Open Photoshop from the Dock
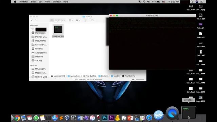 click(105, 118)
